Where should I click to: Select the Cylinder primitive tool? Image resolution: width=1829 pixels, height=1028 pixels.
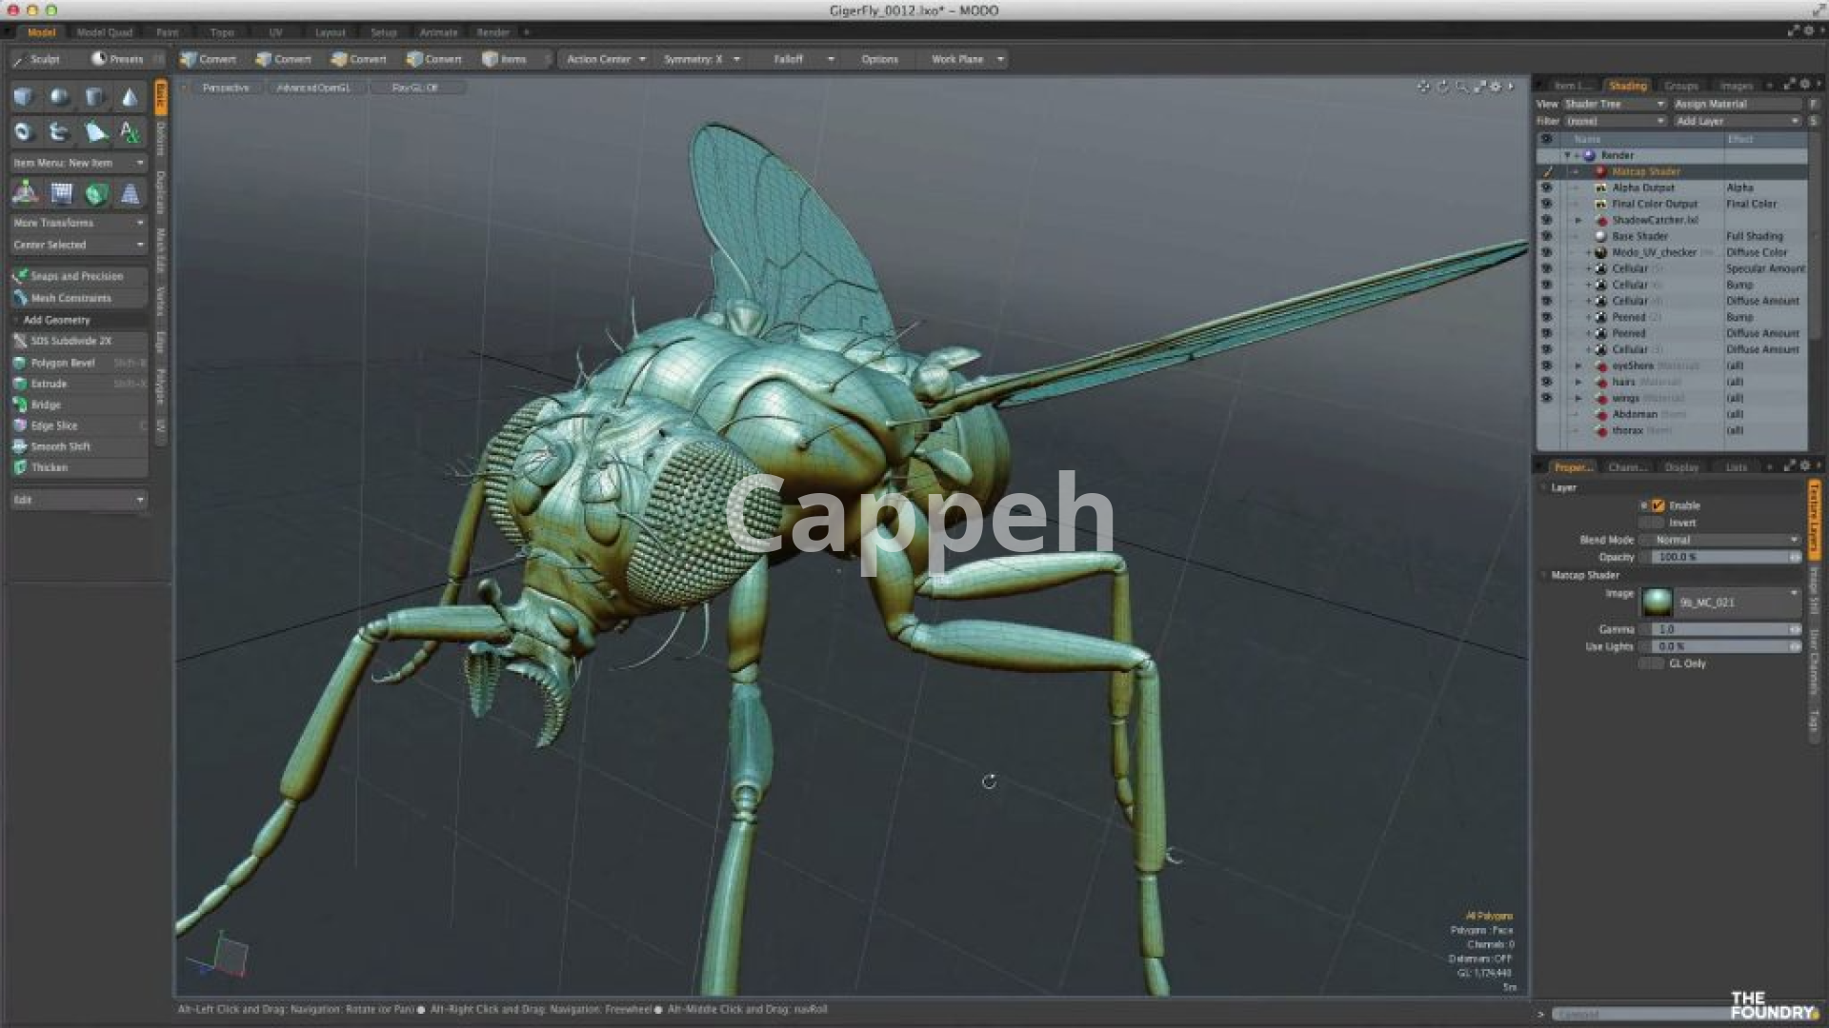point(94,97)
